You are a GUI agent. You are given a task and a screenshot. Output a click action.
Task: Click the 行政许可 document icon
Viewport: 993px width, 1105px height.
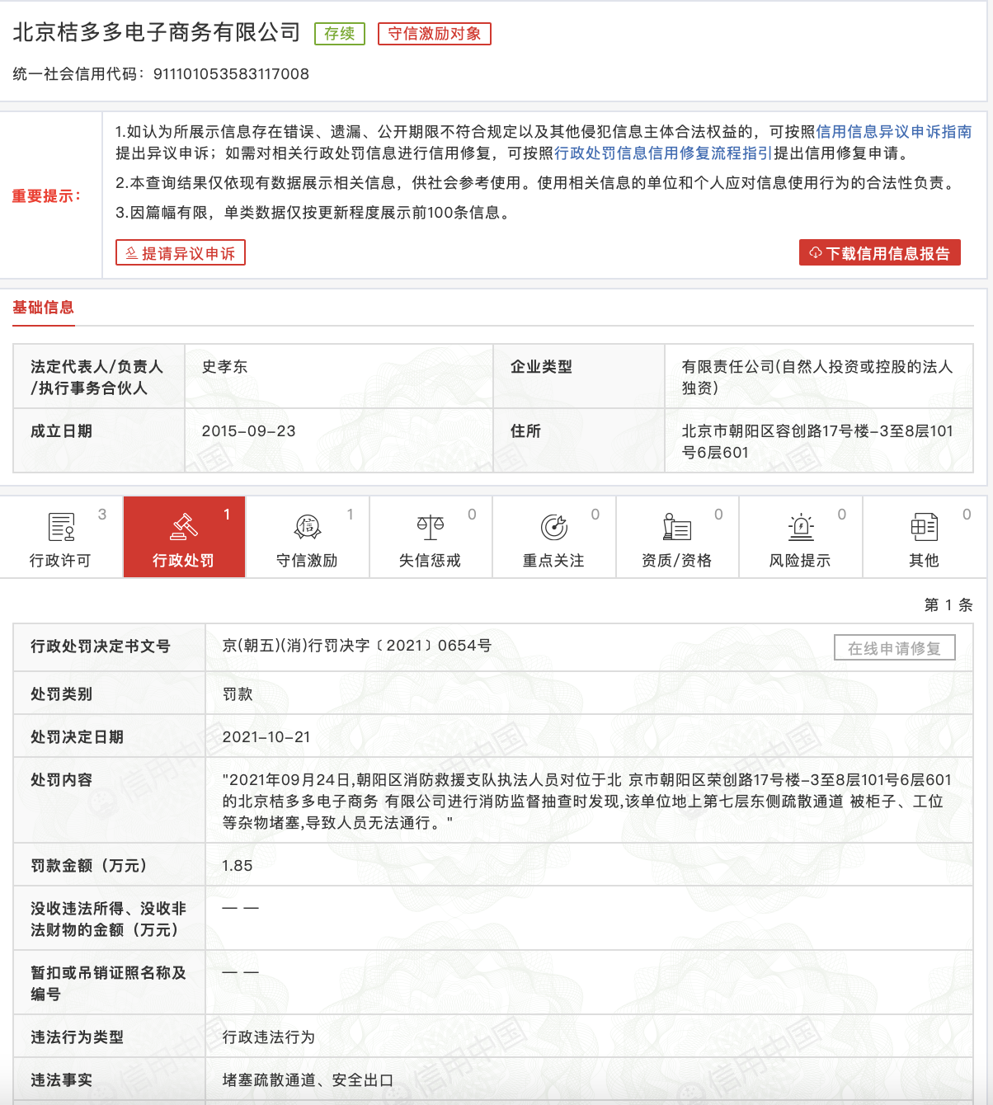(62, 526)
